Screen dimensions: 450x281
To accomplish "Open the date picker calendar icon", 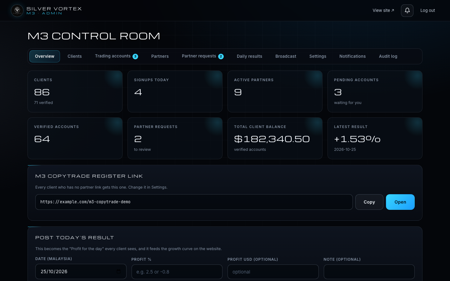I will (x=118, y=272).
